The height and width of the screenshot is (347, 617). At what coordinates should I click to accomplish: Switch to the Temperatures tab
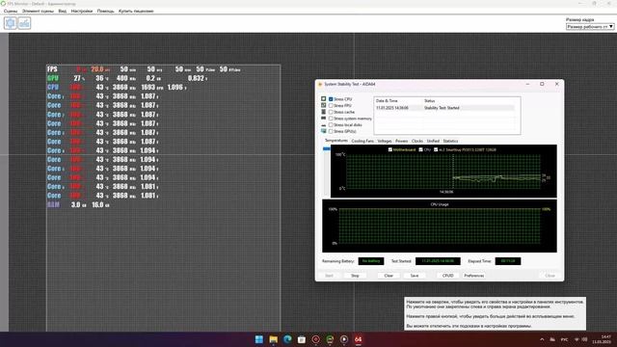(x=336, y=141)
